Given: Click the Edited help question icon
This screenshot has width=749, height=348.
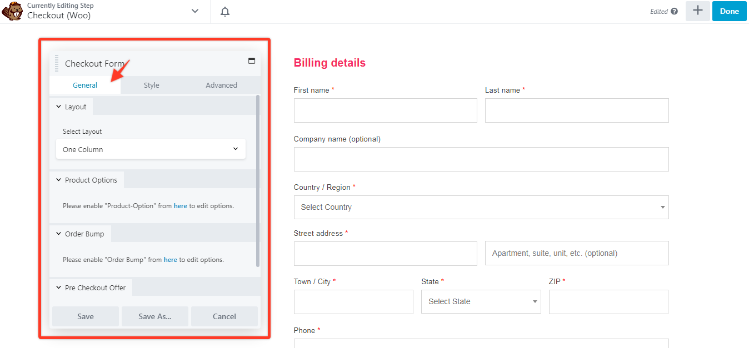Looking at the screenshot, I should point(675,12).
